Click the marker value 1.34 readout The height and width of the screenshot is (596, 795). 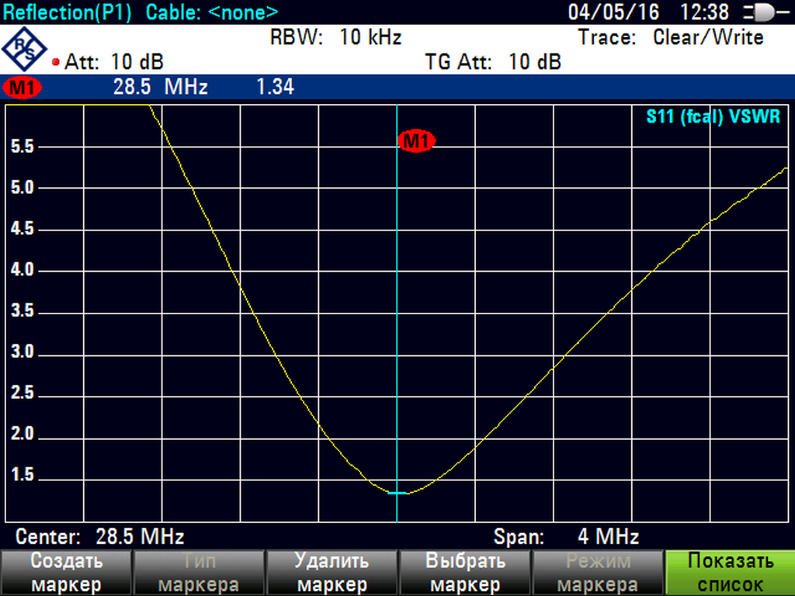point(275,88)
